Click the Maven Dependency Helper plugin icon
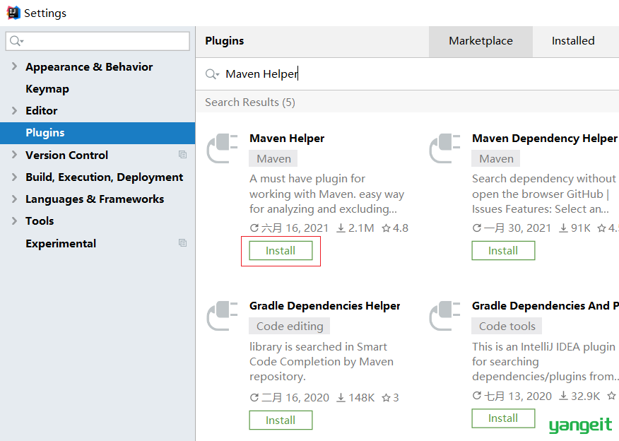619x441 pixels. (x=445, y=148)
